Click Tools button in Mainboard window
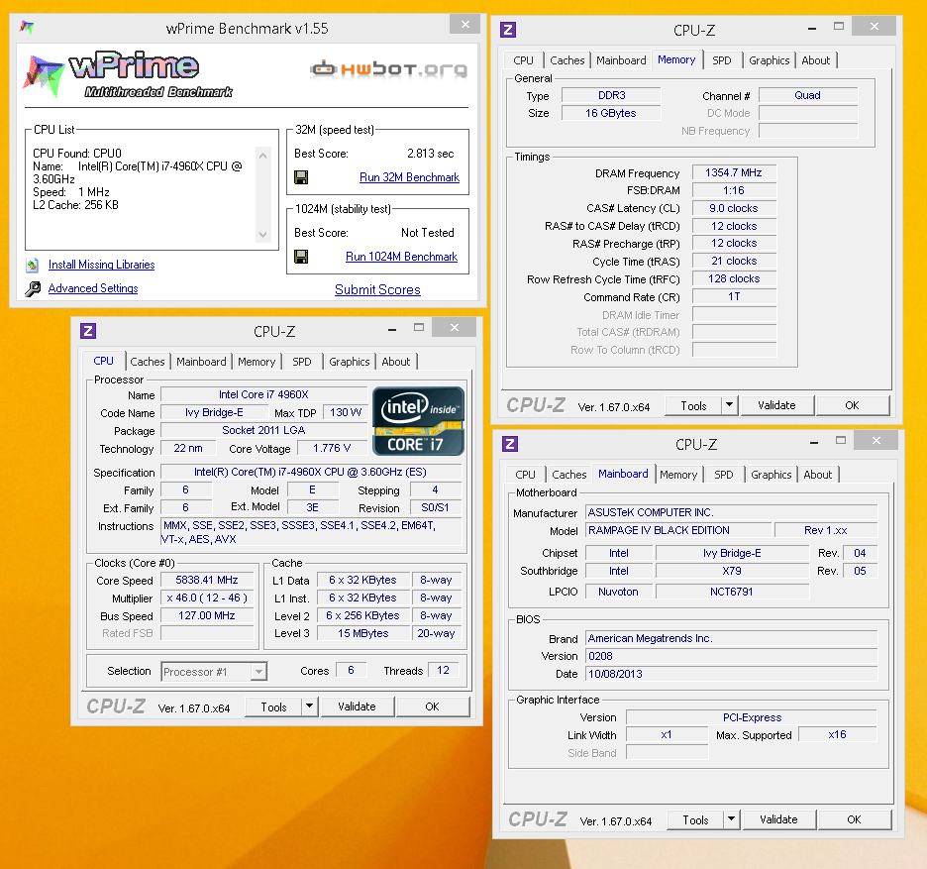The image size is (927, 869). click(x=695, y=819)
